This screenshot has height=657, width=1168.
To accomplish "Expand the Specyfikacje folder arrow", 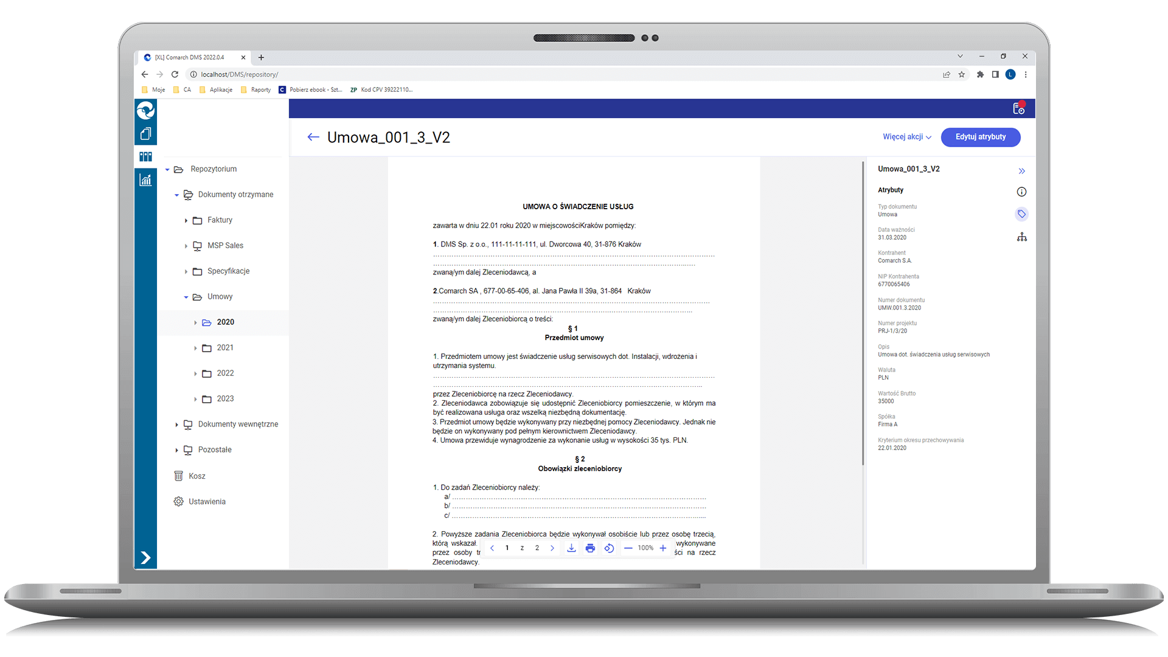I will click(x=186, y=272).
